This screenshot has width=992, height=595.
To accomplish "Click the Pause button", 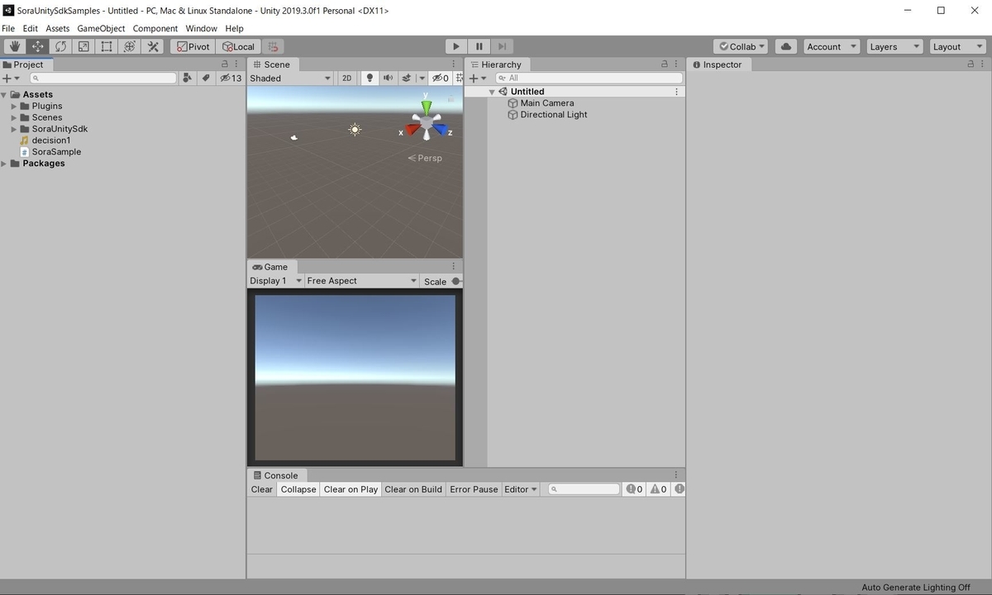I will [x=479, y=46].
